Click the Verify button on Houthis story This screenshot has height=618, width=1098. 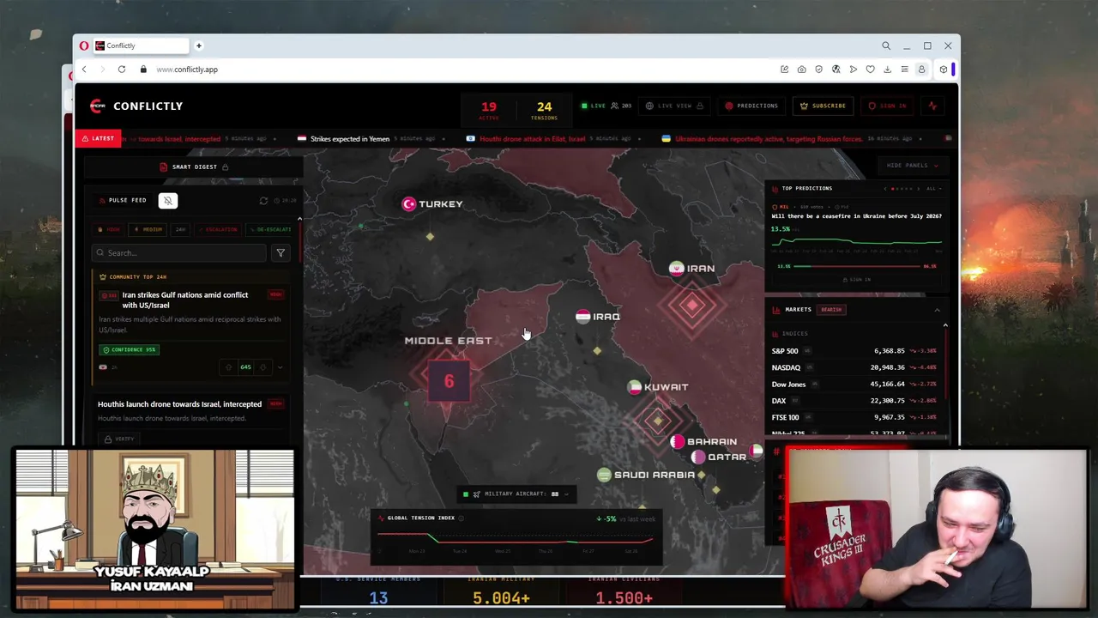point(119,439)
